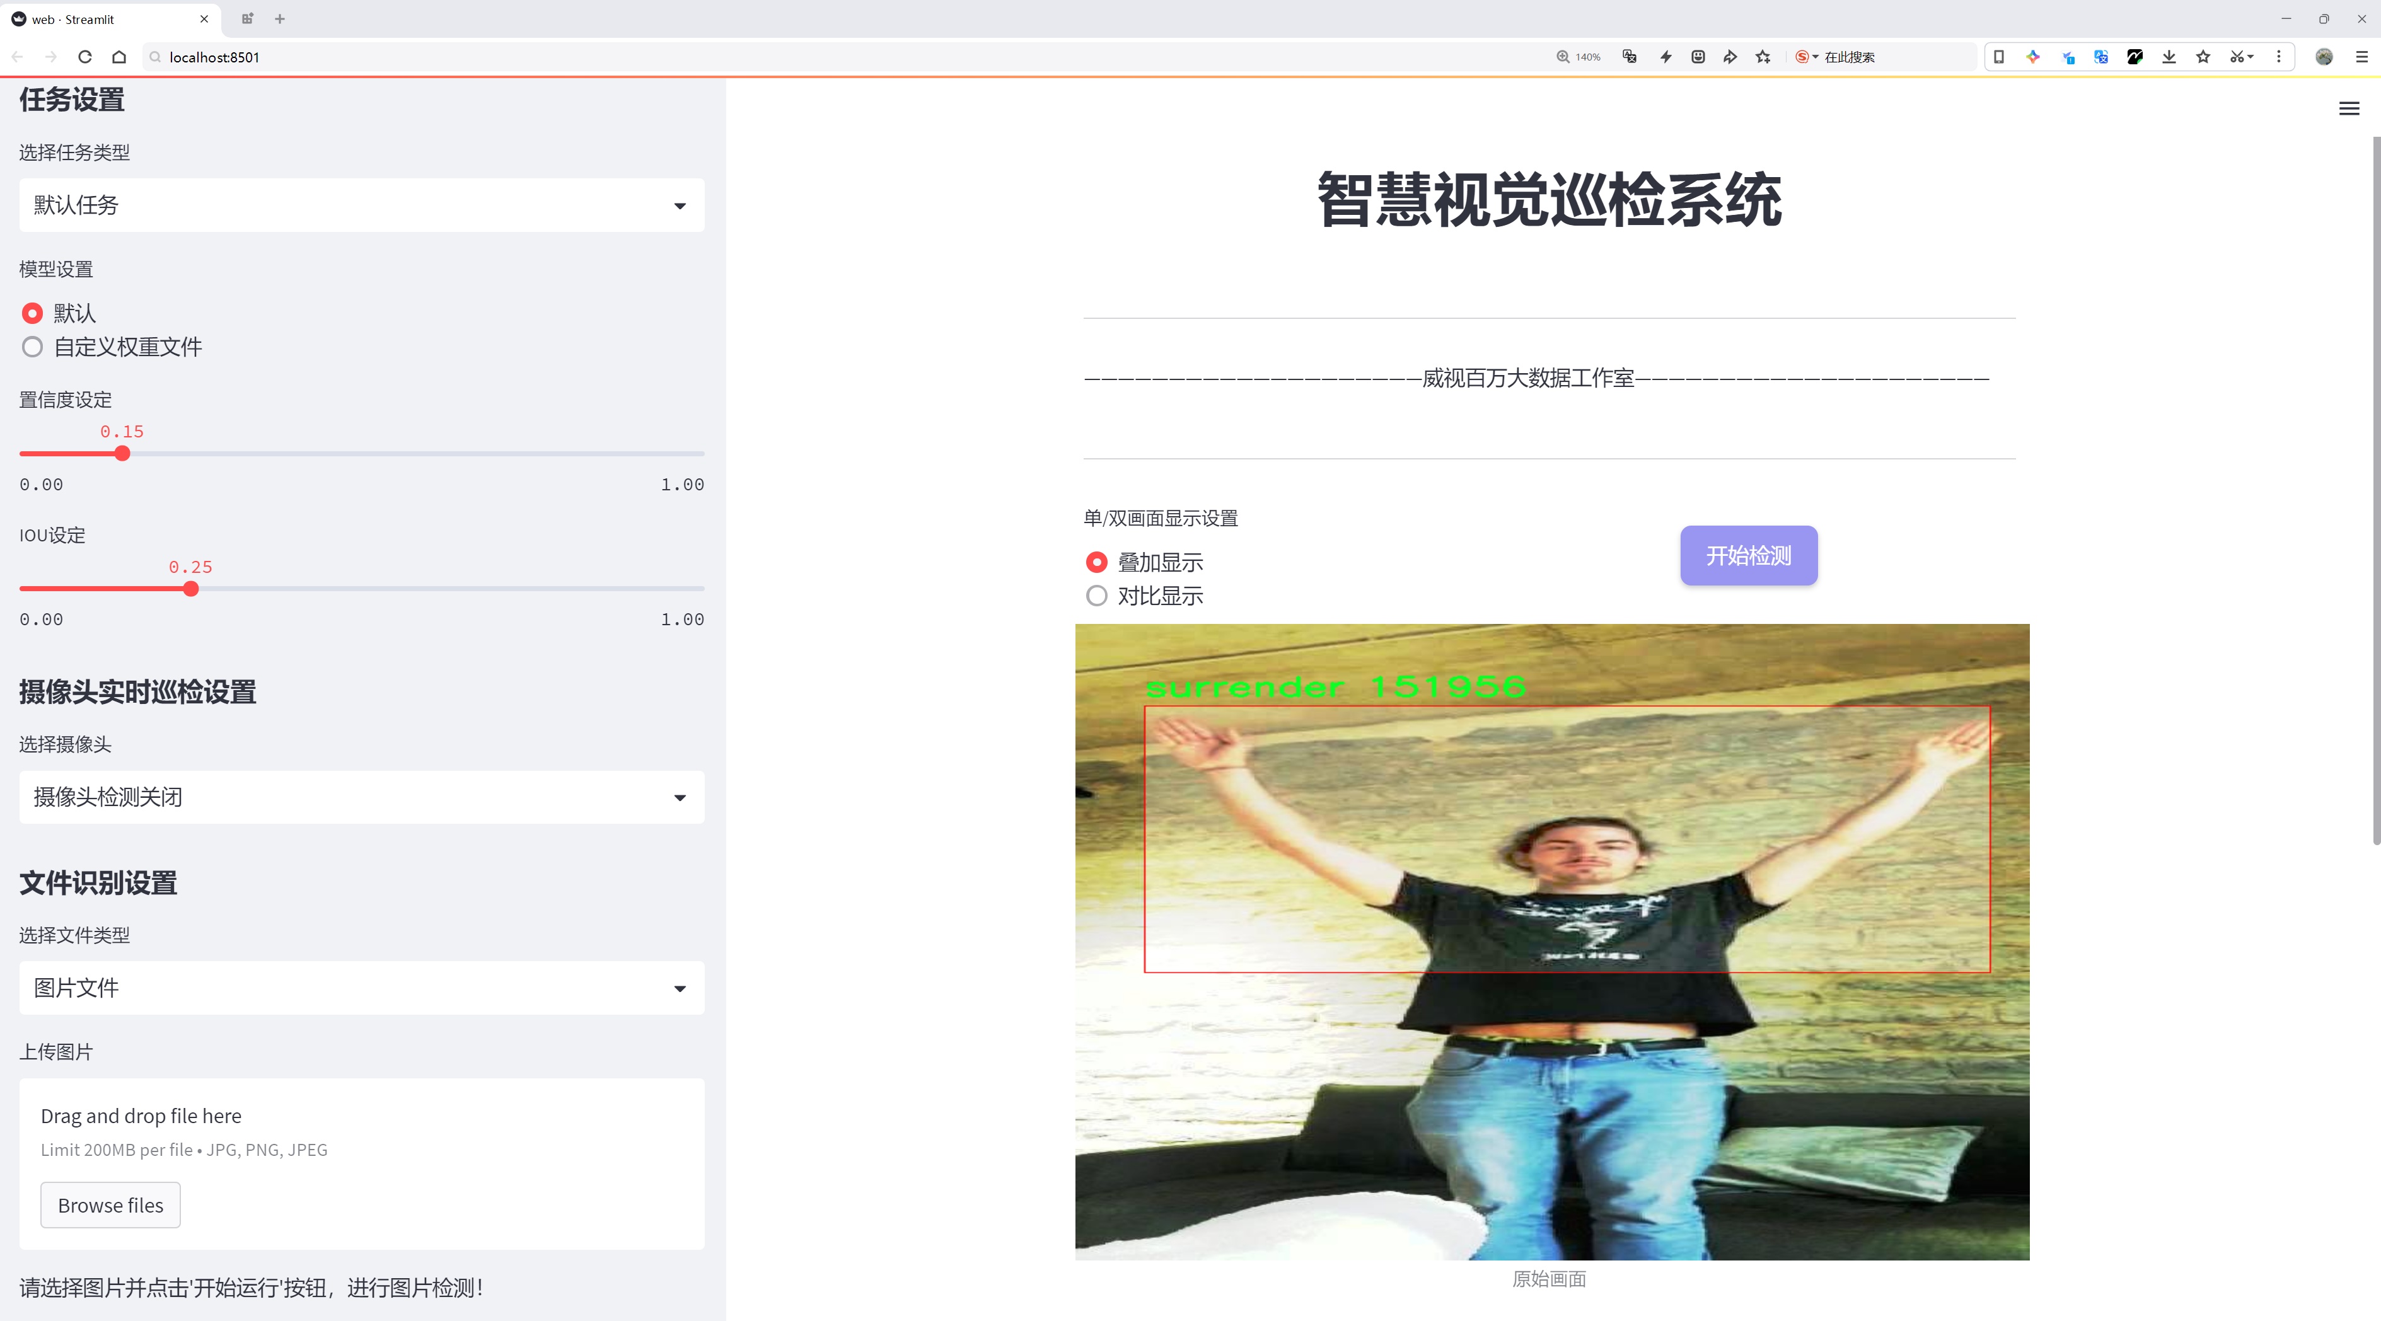Add this page to favorites with the star-plus icon
This screenshot has height=1321, width=2381.
pyautogui.click(x=1764, y=57)
